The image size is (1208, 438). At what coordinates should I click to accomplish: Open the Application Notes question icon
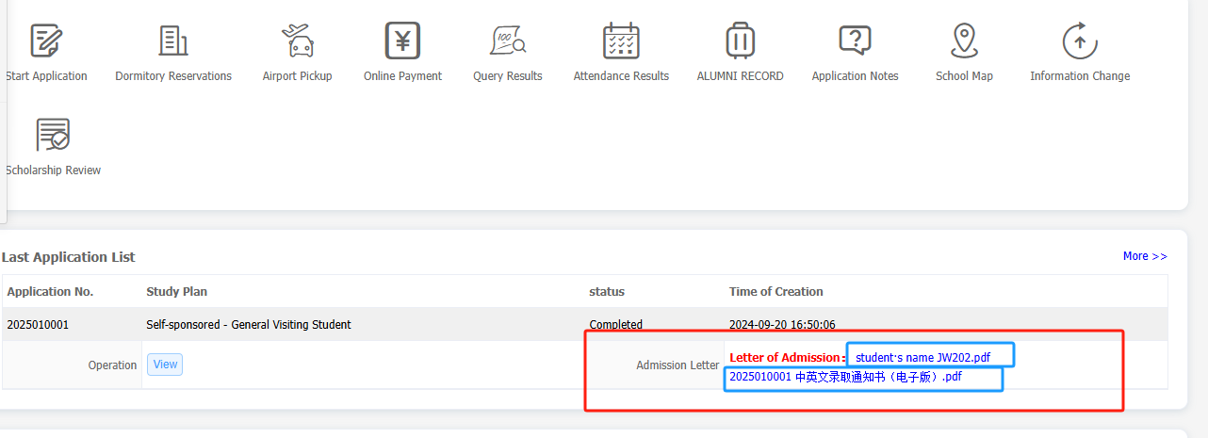click(x=855, y=41)
